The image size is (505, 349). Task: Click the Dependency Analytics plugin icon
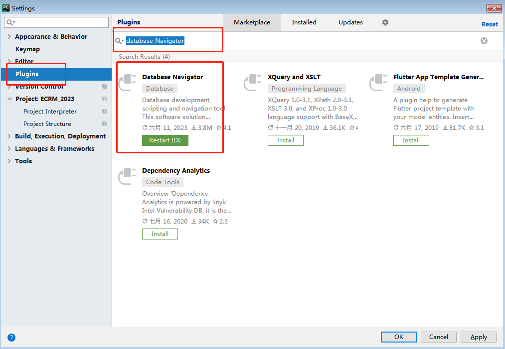pyautogui.click(x=127, y=176)
